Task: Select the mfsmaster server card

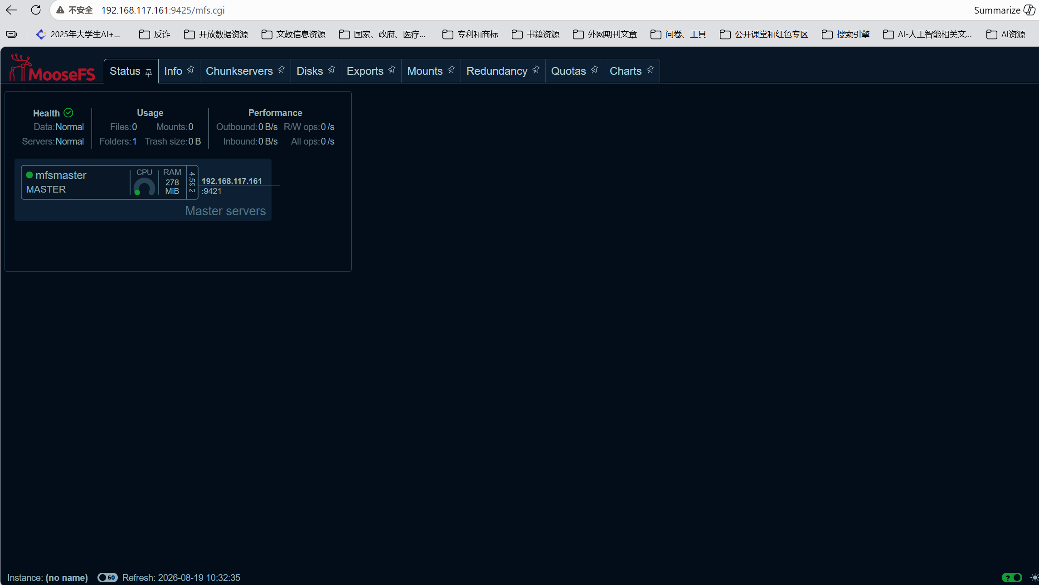Action: tap(109, 182)
